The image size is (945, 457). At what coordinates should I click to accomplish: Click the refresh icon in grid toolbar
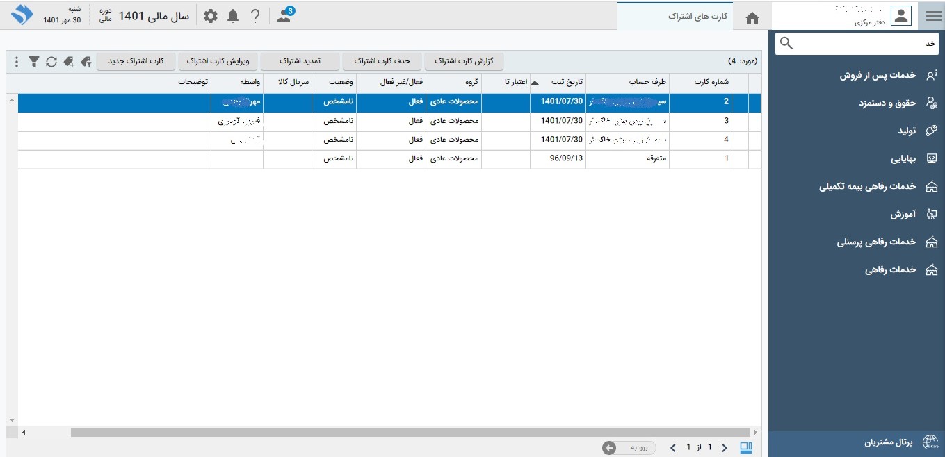click(x=51, y=62)
